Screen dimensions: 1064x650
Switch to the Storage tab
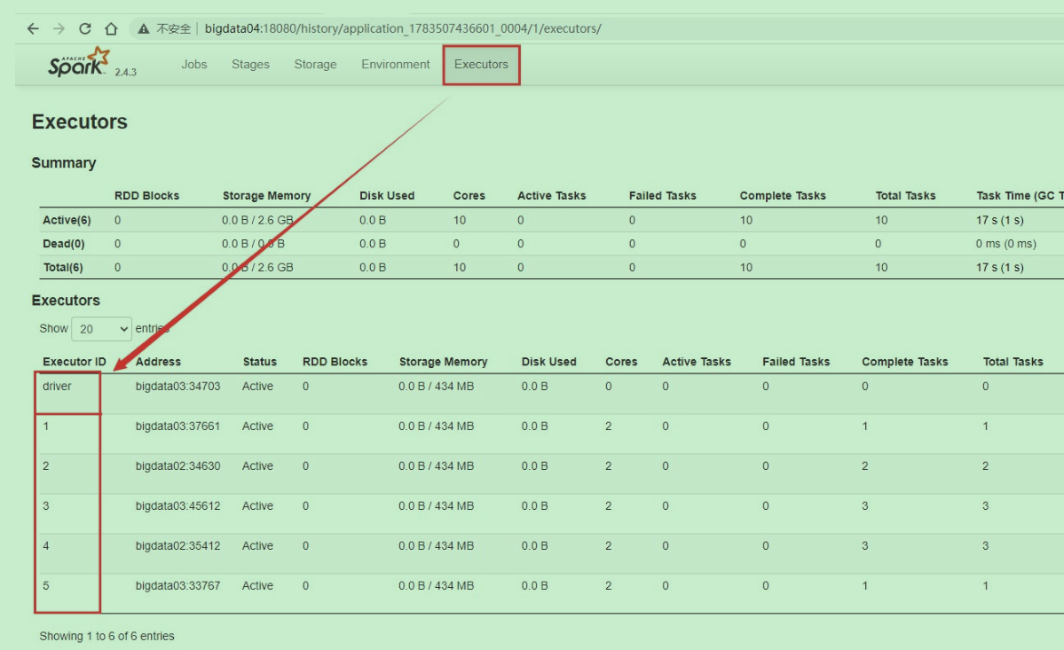pos(315,65)
